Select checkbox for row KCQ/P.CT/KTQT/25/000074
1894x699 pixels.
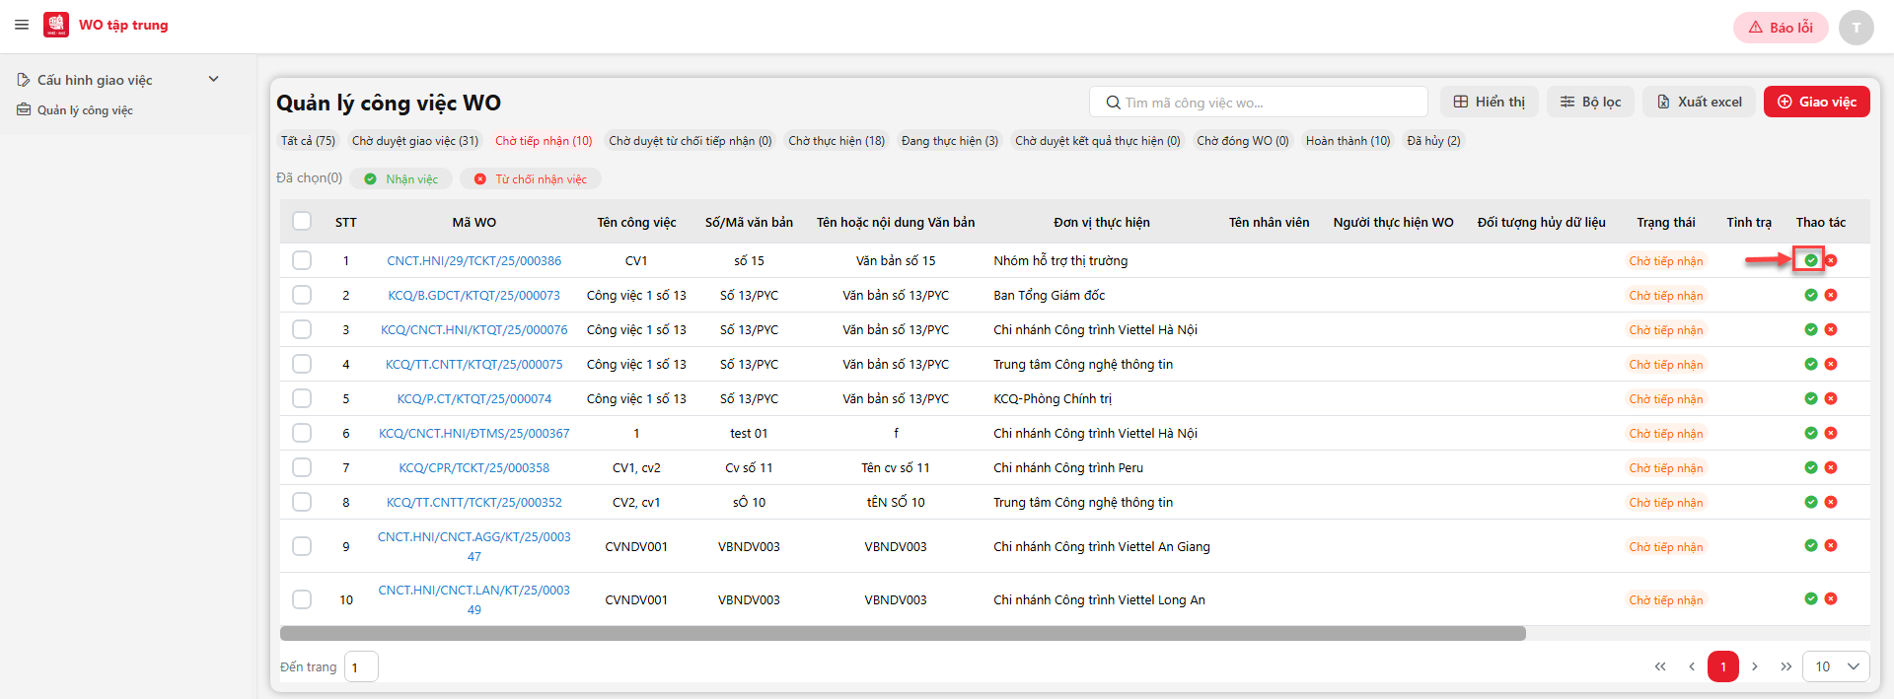tap(302, 398)
